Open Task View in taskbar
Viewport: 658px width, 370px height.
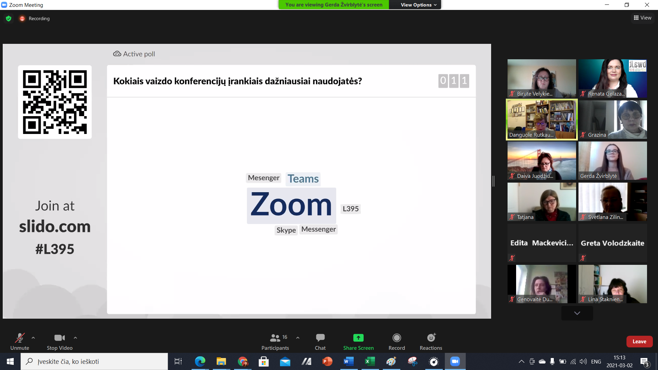(x=178, y=361)
